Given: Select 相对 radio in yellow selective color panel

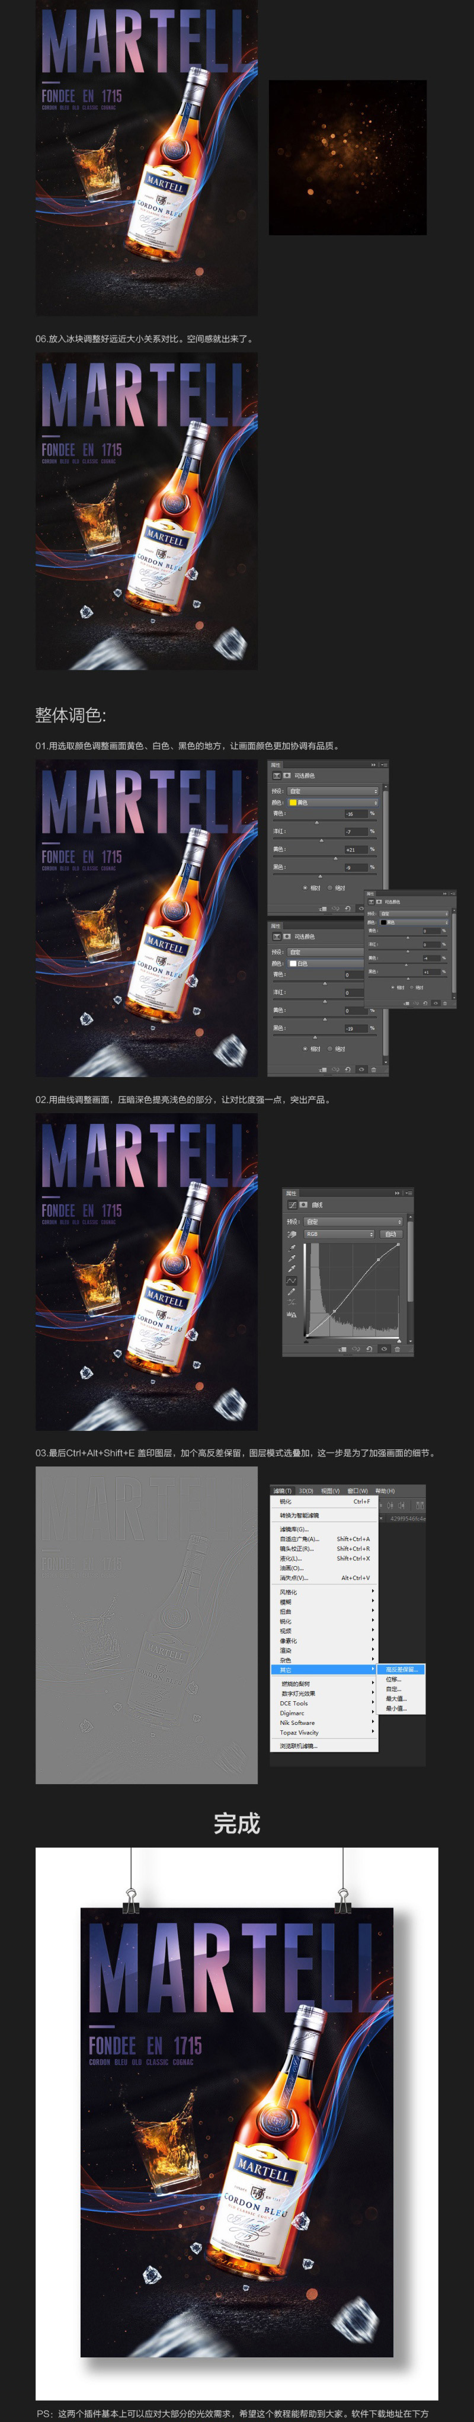Looking at the screenshot, I should pyautogui.click(x=305, y=887).
